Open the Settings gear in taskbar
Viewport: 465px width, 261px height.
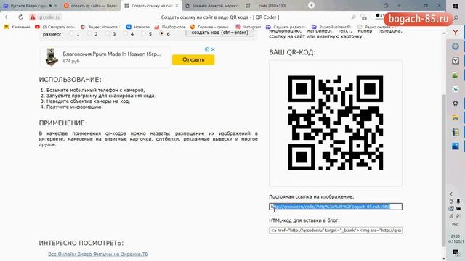[x=456, y=103]
